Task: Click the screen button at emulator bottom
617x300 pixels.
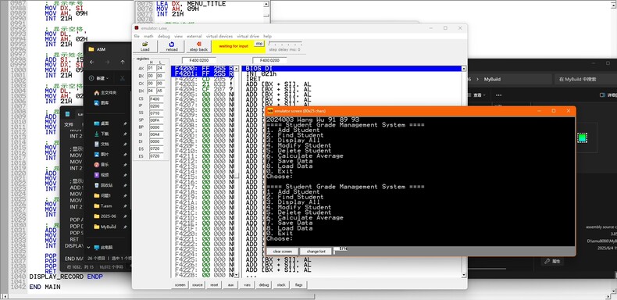Action: [x=180, y=284]
